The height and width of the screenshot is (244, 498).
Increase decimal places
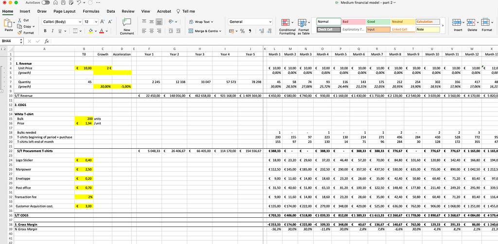click(262, 31)
